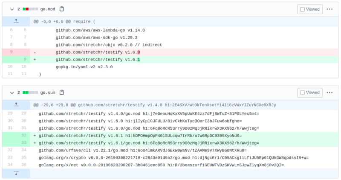Click the urfave/cli v1.22.1/go.mod line
The width and height of the screenshot is (341, 180).
click(170, 150)
